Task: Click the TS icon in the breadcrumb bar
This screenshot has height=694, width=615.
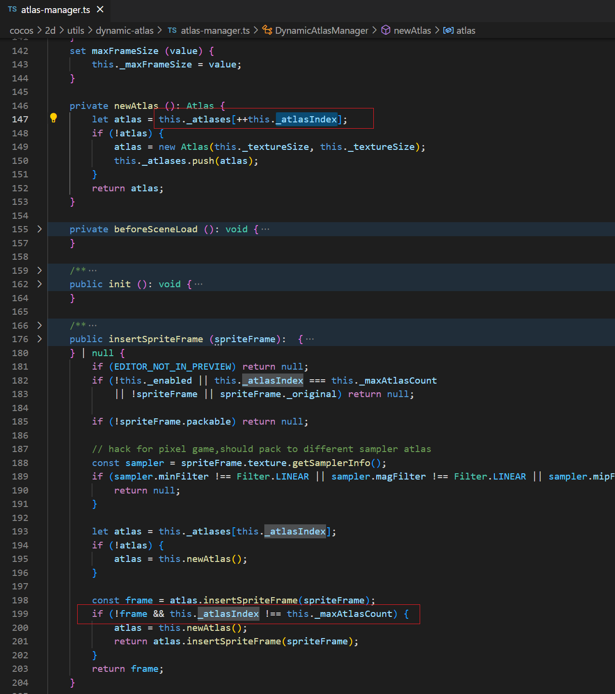Action: coord(172,30)
